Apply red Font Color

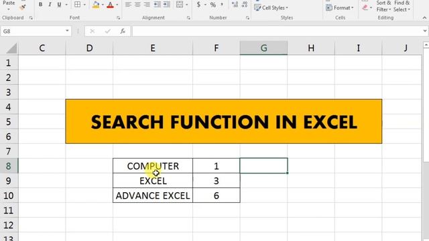pyautogui.click(x=110, y=5)
